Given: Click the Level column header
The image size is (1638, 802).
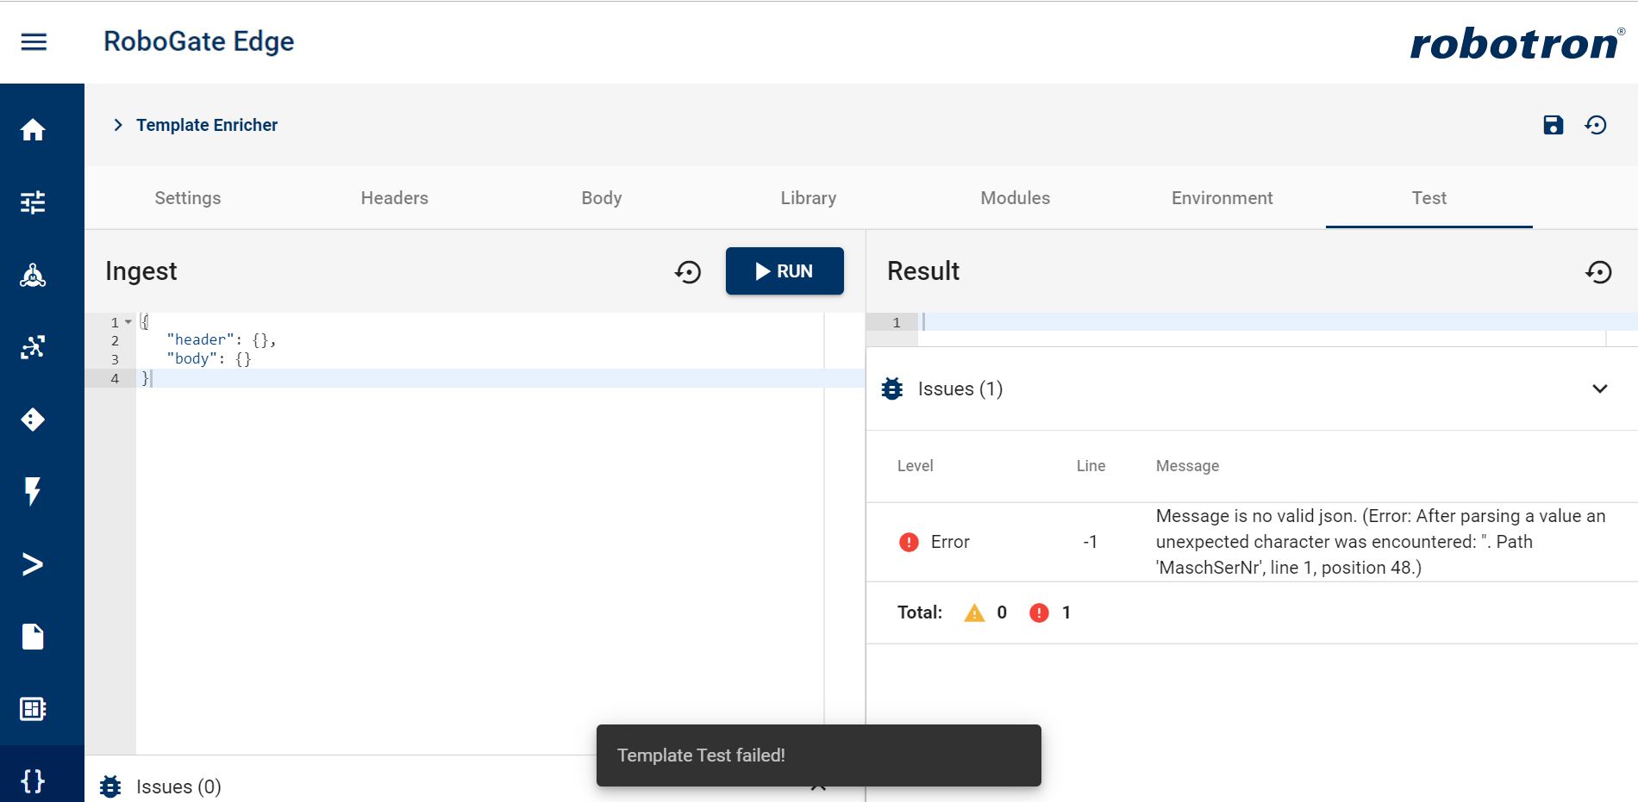Looking at the screenshot, I should pyautogui.click(x=916, y=466).
